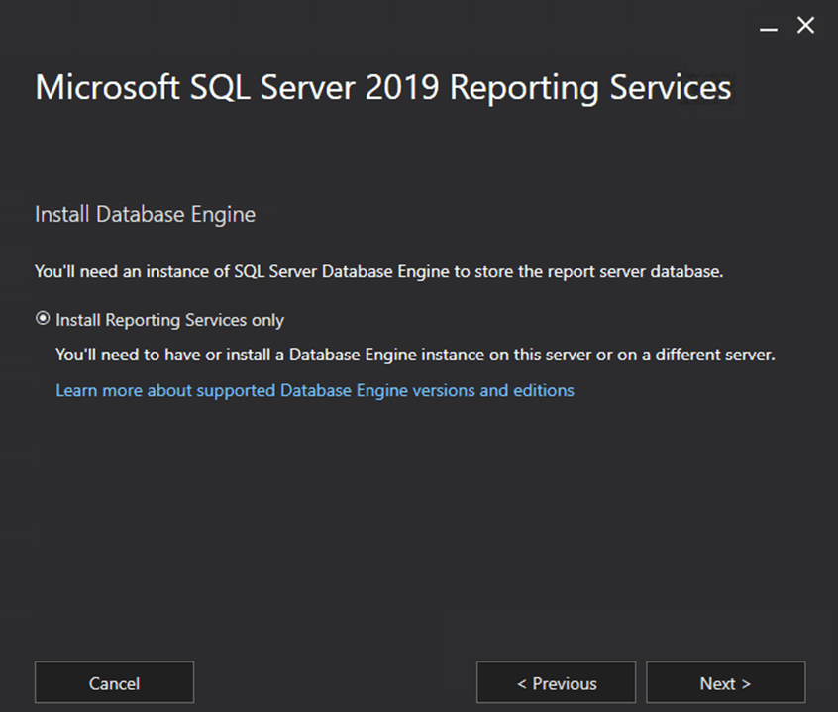Click the Microsoft SQL Server 2019 Reporting Services title
838x712 pixels.
382,87
